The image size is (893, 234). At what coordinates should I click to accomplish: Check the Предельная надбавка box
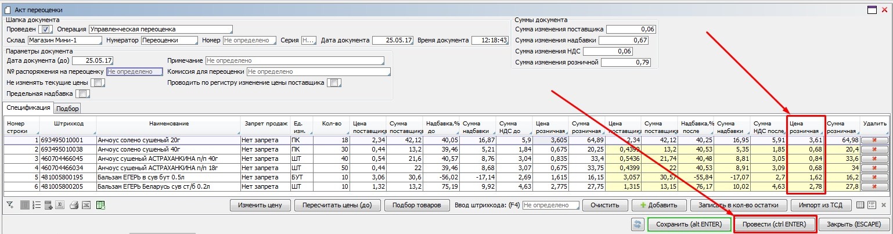coord(83,93)
